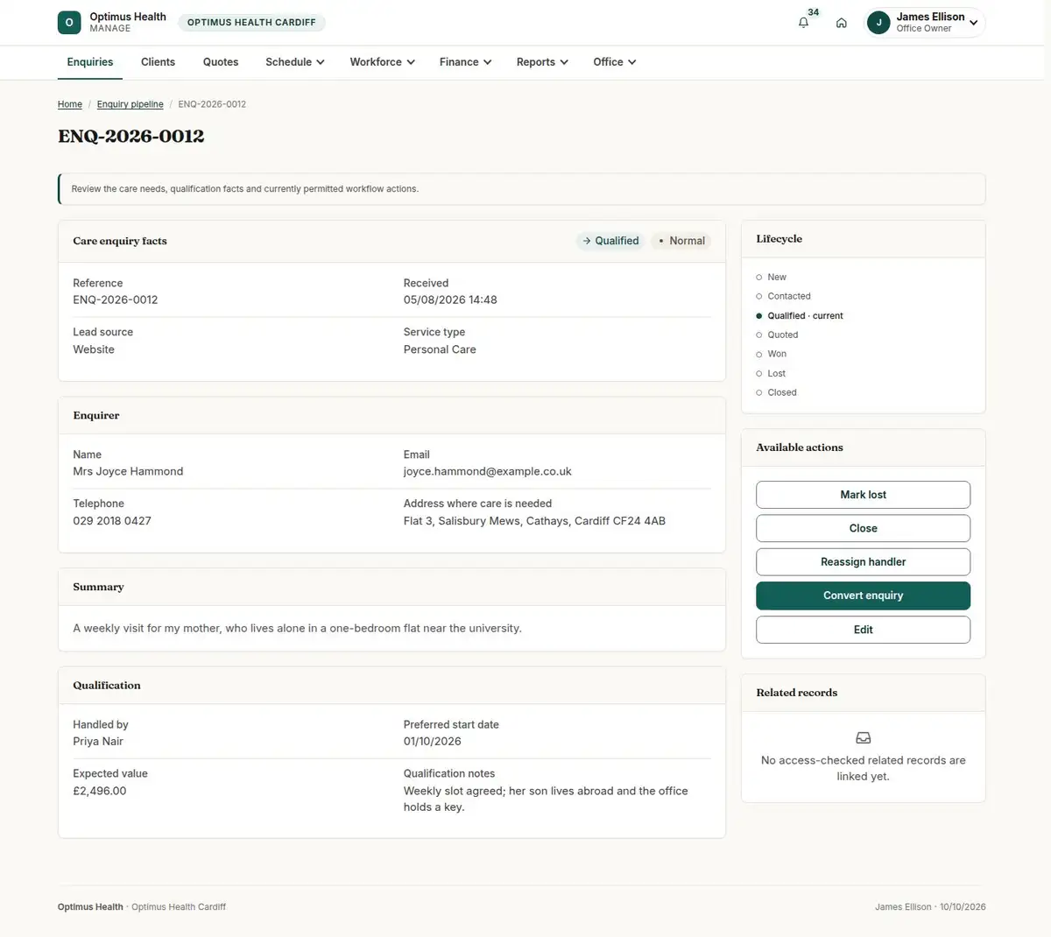Viewport: 1051px width, 937px height.
Task: Click the Edit button
Action: (x=864, y=630)
